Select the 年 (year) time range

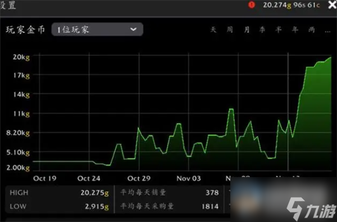(295, 29)
